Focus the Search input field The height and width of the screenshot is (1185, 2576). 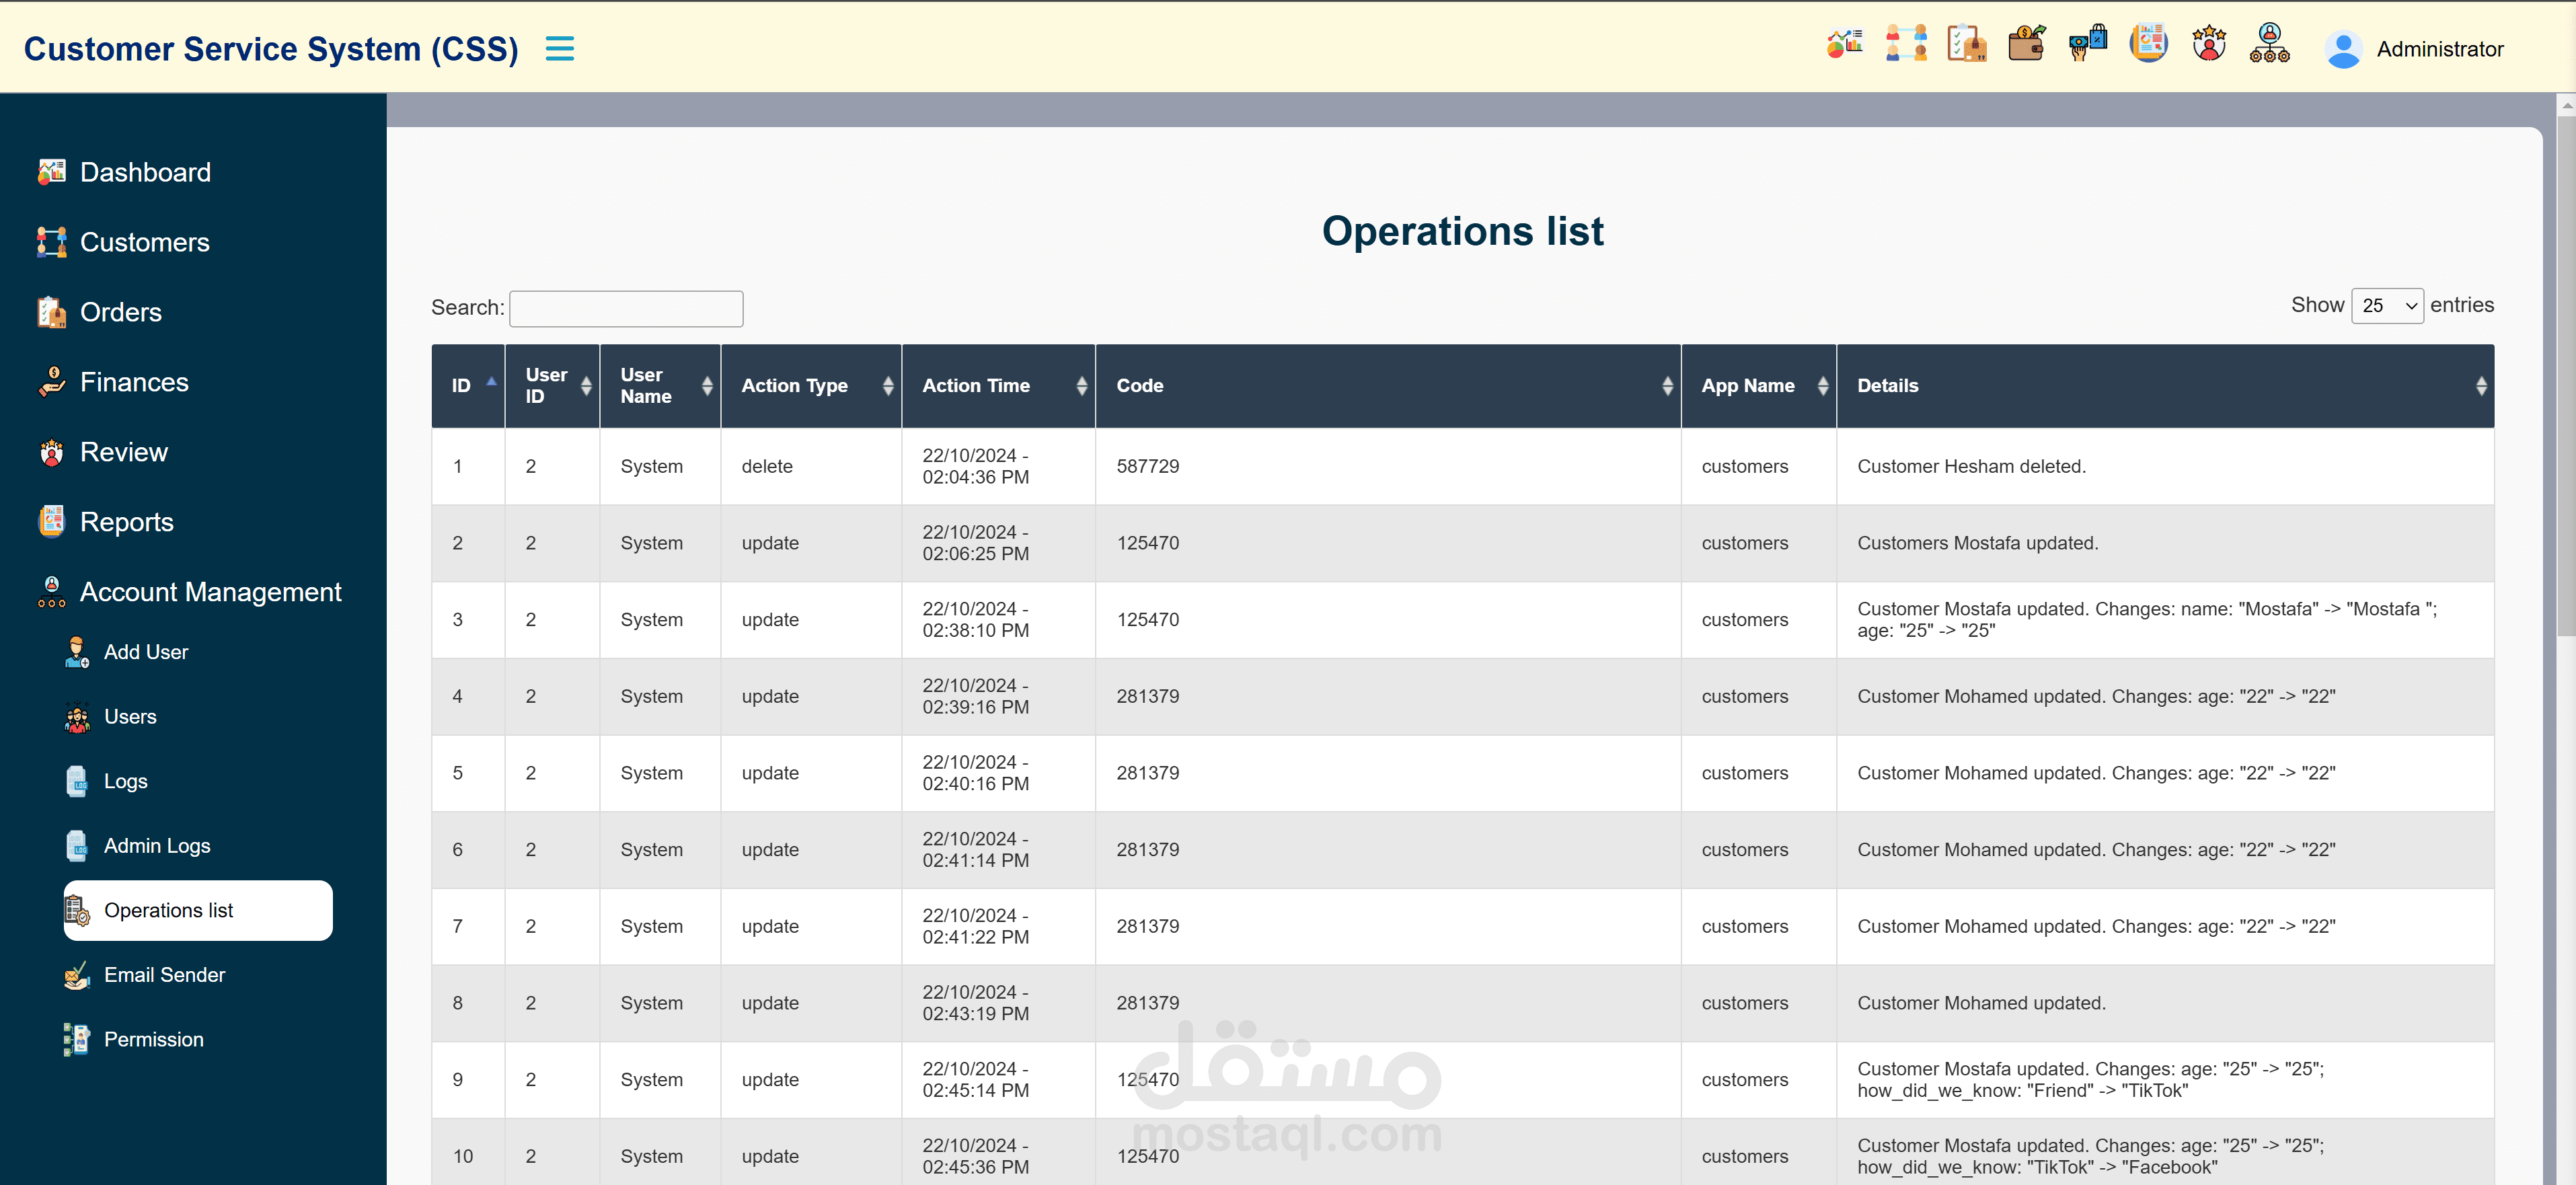(626, 309)
